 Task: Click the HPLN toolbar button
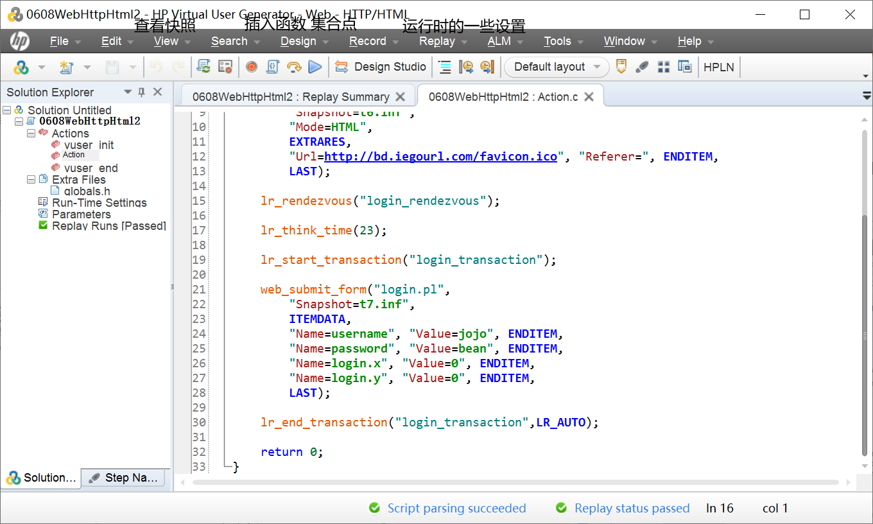pyautogui.click(x=719, y=67)
